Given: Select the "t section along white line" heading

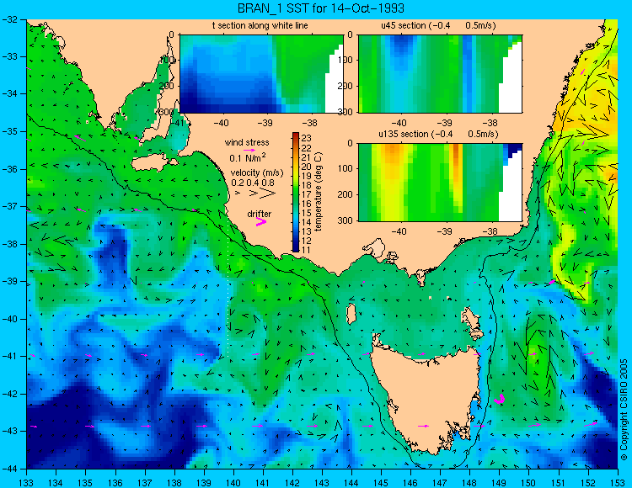Looking at the screenshot, I should click(x=260, y=25).
